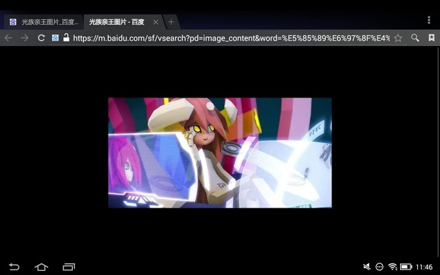Reload the current Baidu page
The image size is (440, 275).
coord(41,38)
